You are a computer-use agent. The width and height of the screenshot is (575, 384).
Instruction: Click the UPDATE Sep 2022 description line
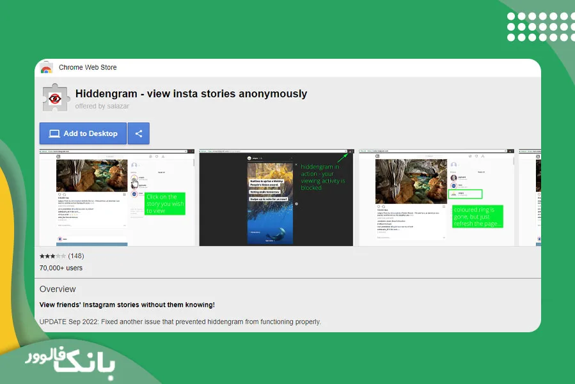[x=180, y=322]
